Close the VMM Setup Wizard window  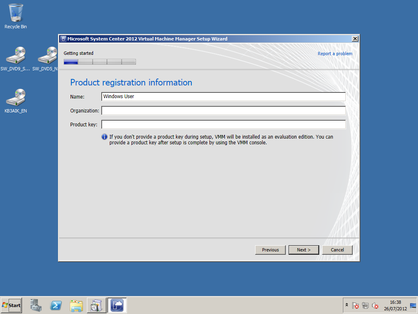pos(355,39)
